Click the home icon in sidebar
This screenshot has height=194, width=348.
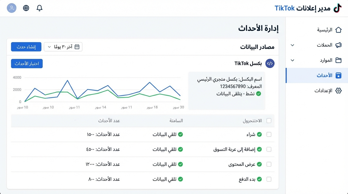338,30
